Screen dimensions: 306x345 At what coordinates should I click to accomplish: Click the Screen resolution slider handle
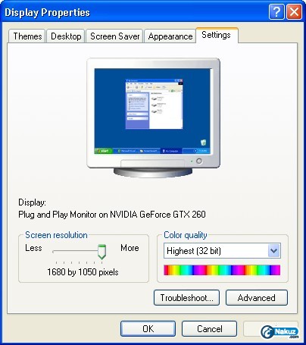point(101,252)
